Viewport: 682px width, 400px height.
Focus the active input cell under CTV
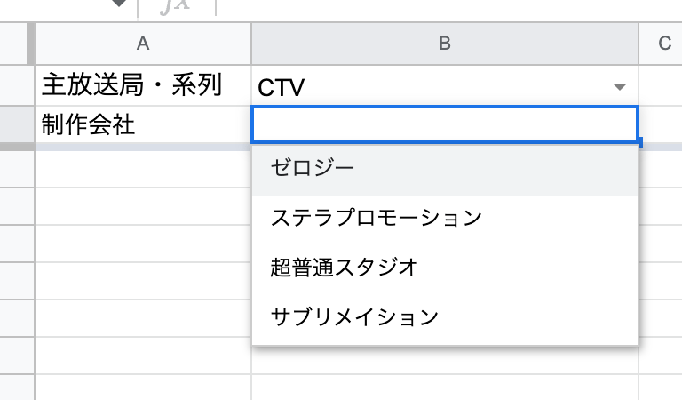tap(444, 124)
